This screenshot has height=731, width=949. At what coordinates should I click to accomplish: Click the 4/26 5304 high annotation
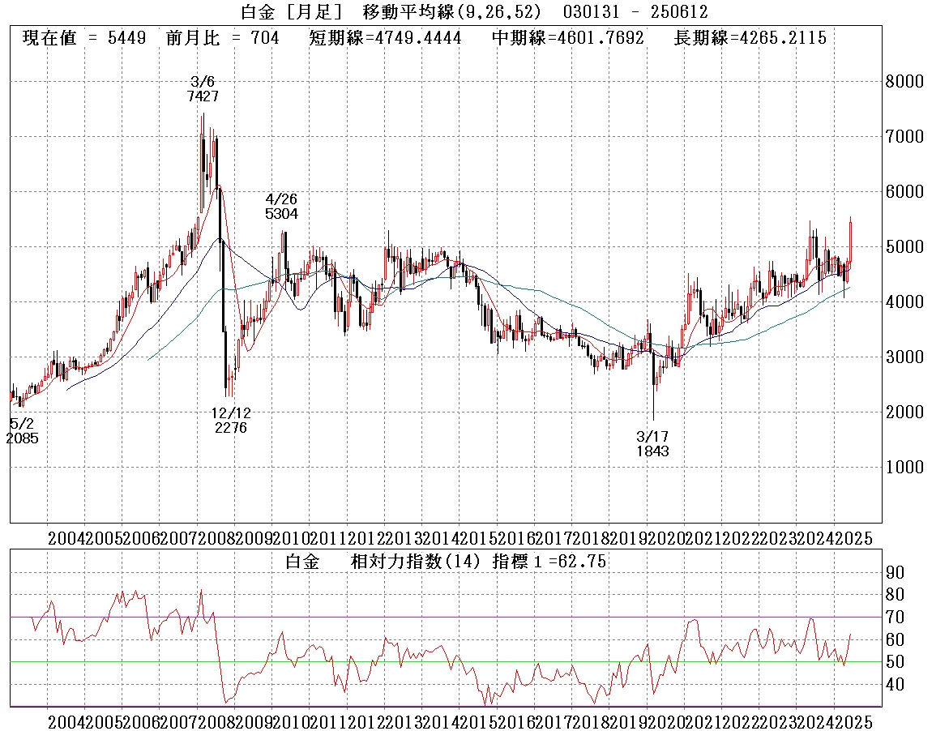pyautogui.click(x=281, y=206)
